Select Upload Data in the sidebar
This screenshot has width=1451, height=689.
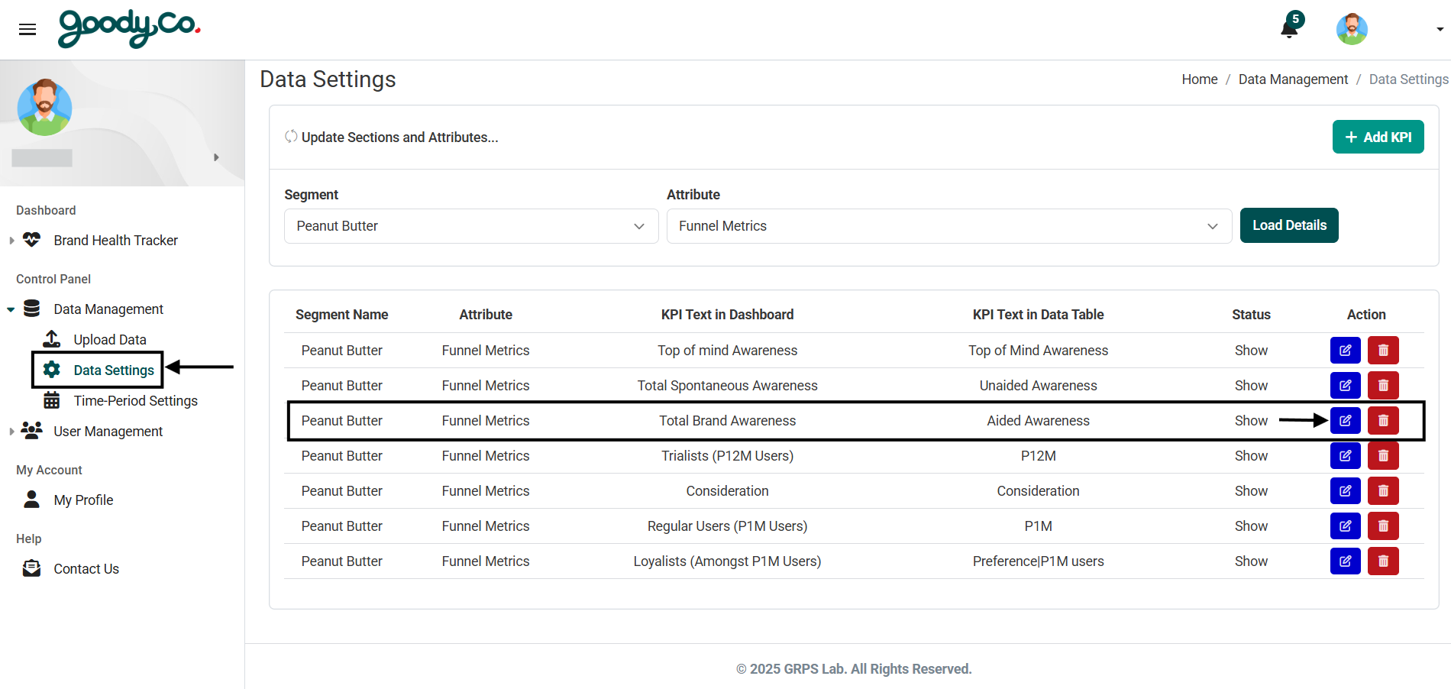[x=109, y=339]
